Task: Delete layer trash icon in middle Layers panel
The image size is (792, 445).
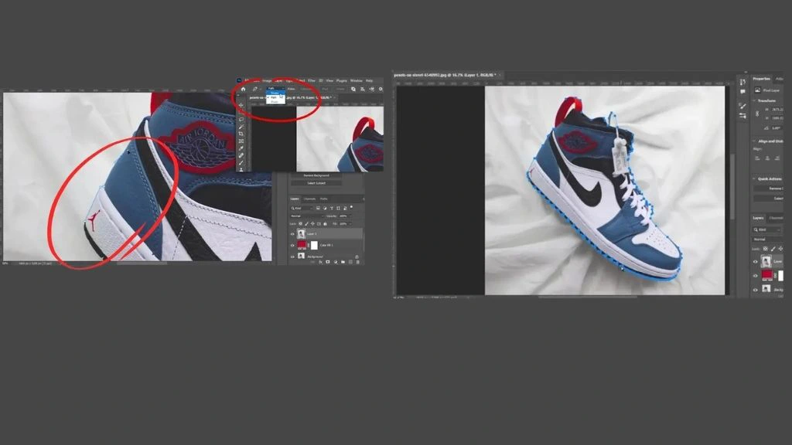Action: pyautogui.click(x=357, y=262)
